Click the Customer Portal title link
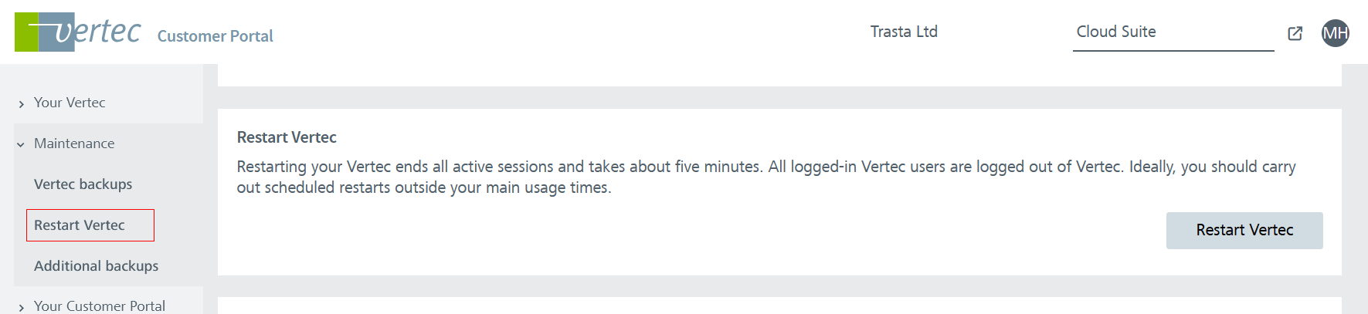The image size is (1368, 314). tap(215, 36)
